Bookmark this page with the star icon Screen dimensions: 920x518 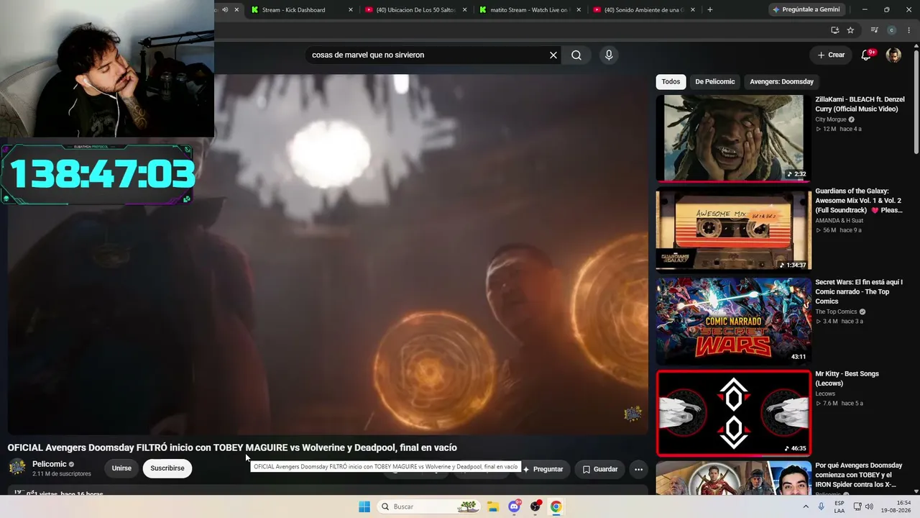pos(850,30)
